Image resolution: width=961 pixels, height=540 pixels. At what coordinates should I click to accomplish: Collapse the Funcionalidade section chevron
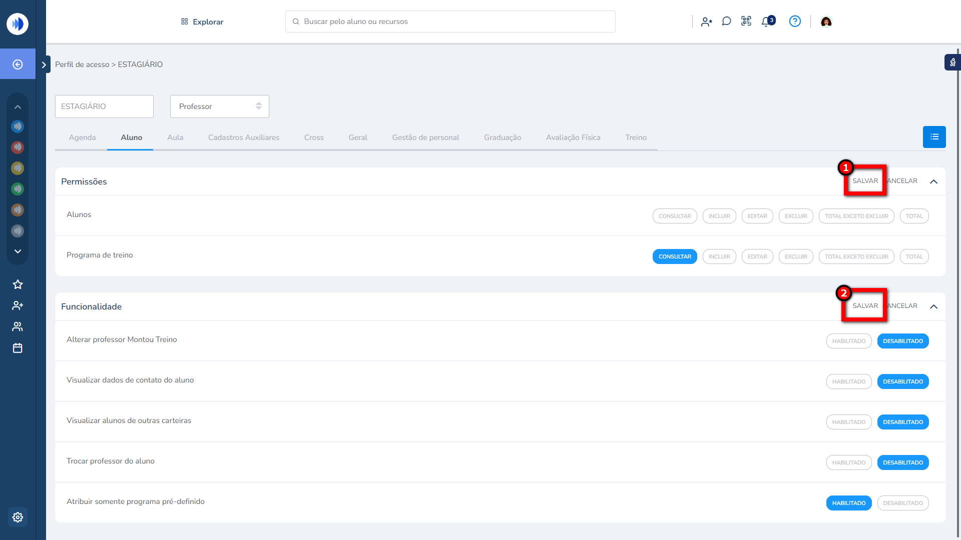(933, 306)
